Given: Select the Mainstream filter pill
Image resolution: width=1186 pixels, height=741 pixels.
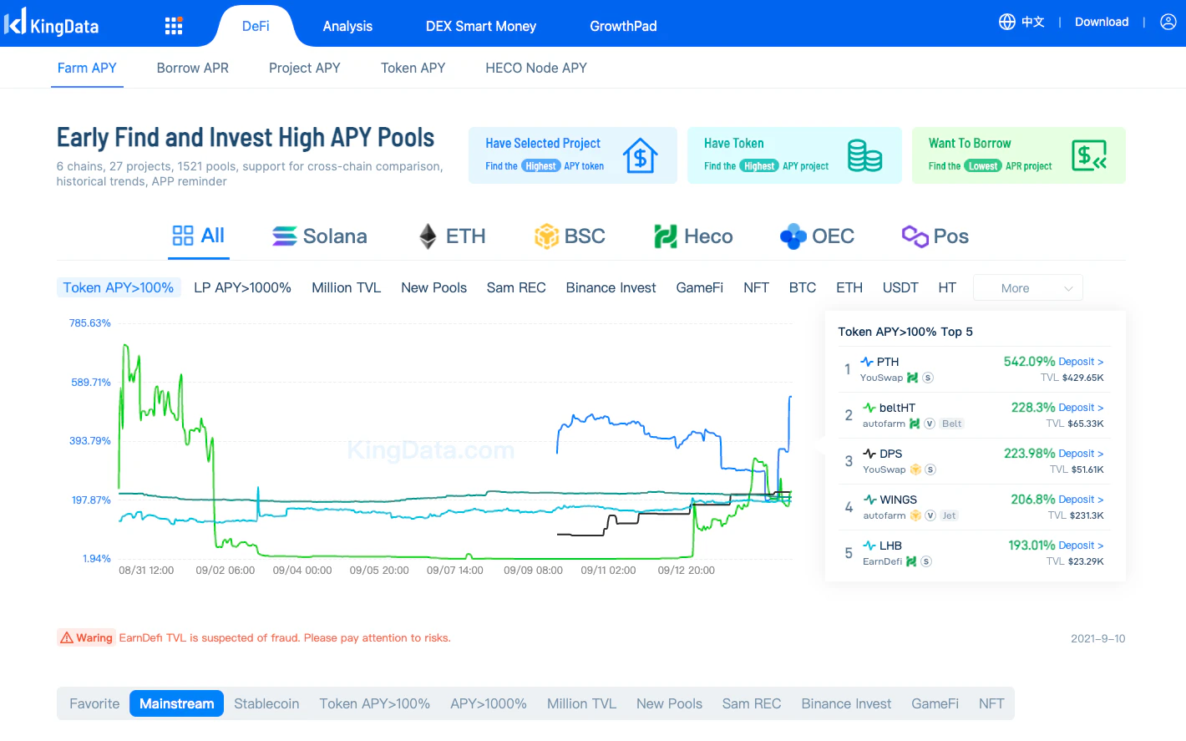Looking at the screenshot, I should point(176,703).
